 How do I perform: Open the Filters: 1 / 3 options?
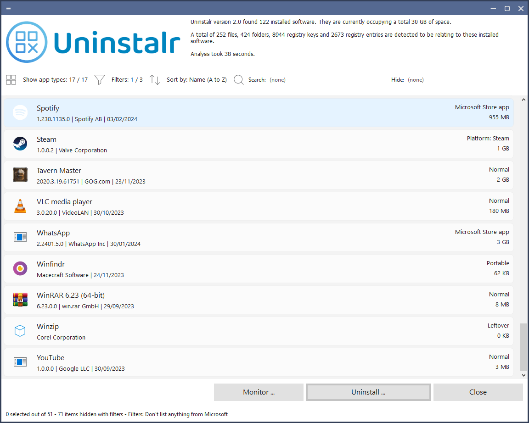point(127,80)
